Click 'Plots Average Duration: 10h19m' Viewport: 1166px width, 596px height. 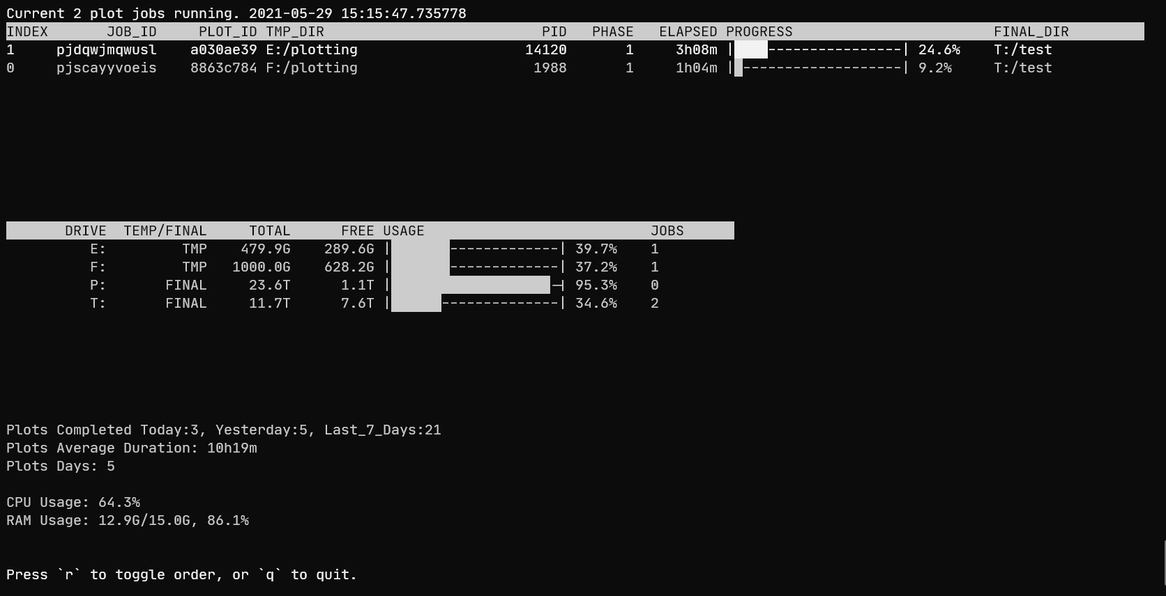point(132,448)
